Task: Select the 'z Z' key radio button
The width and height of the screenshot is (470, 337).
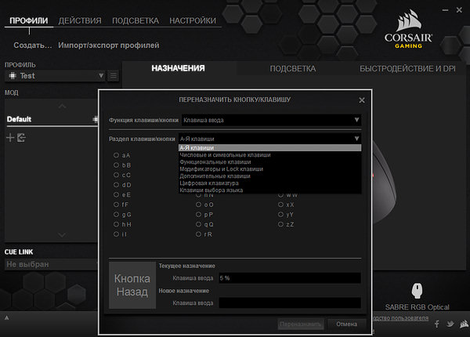Action: tap(280, 224)
